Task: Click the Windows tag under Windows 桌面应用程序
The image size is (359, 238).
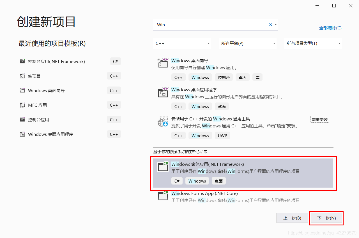Action: pyautogui.click(x=200, y=106)
